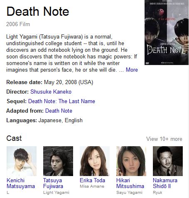Click the 2006 Film subtitle
189x198 pixels.
(x=18, y=24)
